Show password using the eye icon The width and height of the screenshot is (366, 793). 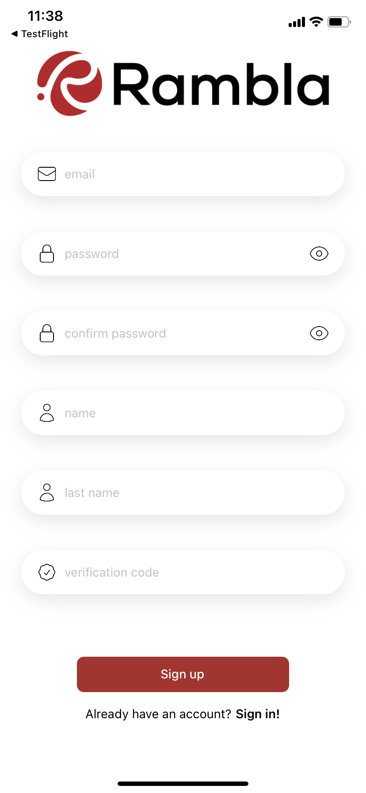pyautogui.click(x=319, y=254)
